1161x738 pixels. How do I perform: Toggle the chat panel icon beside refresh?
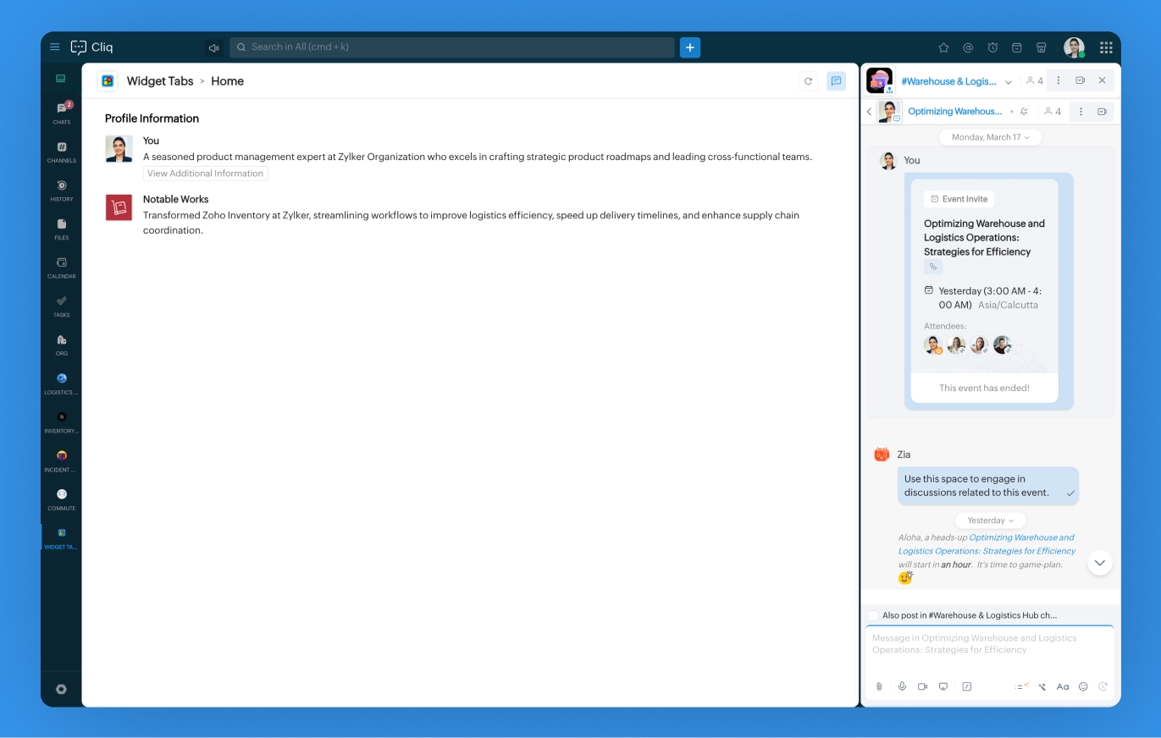tap(836, 81)
